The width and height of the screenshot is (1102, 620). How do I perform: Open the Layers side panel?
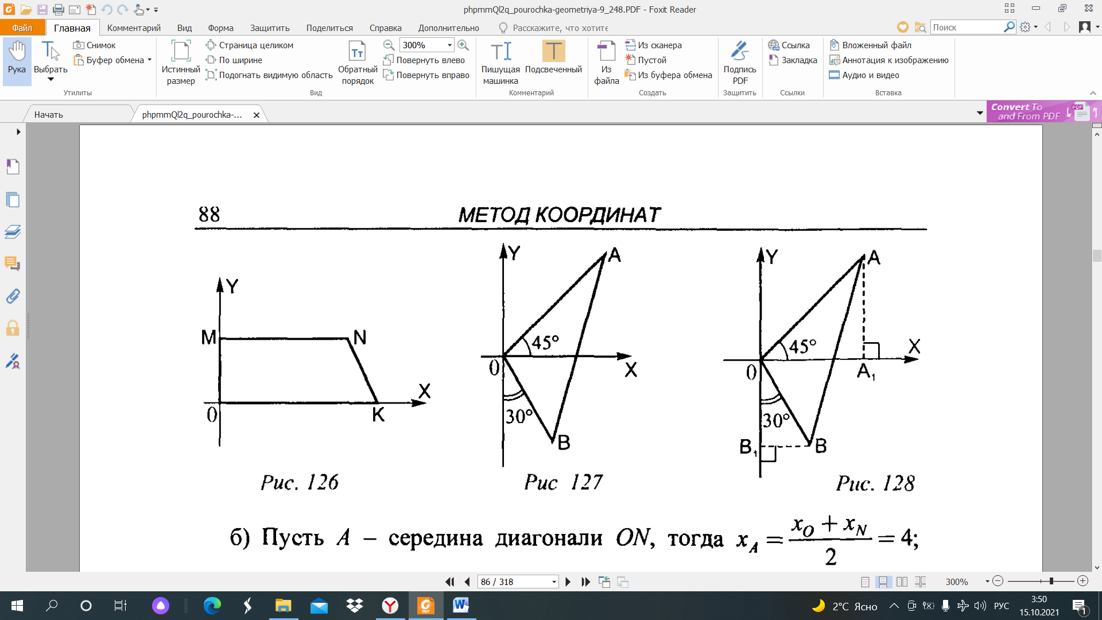point(13,231)
